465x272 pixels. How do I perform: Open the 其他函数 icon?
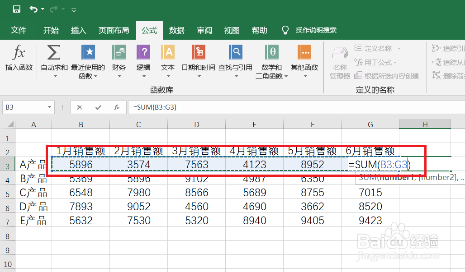(x=304, y=52)
